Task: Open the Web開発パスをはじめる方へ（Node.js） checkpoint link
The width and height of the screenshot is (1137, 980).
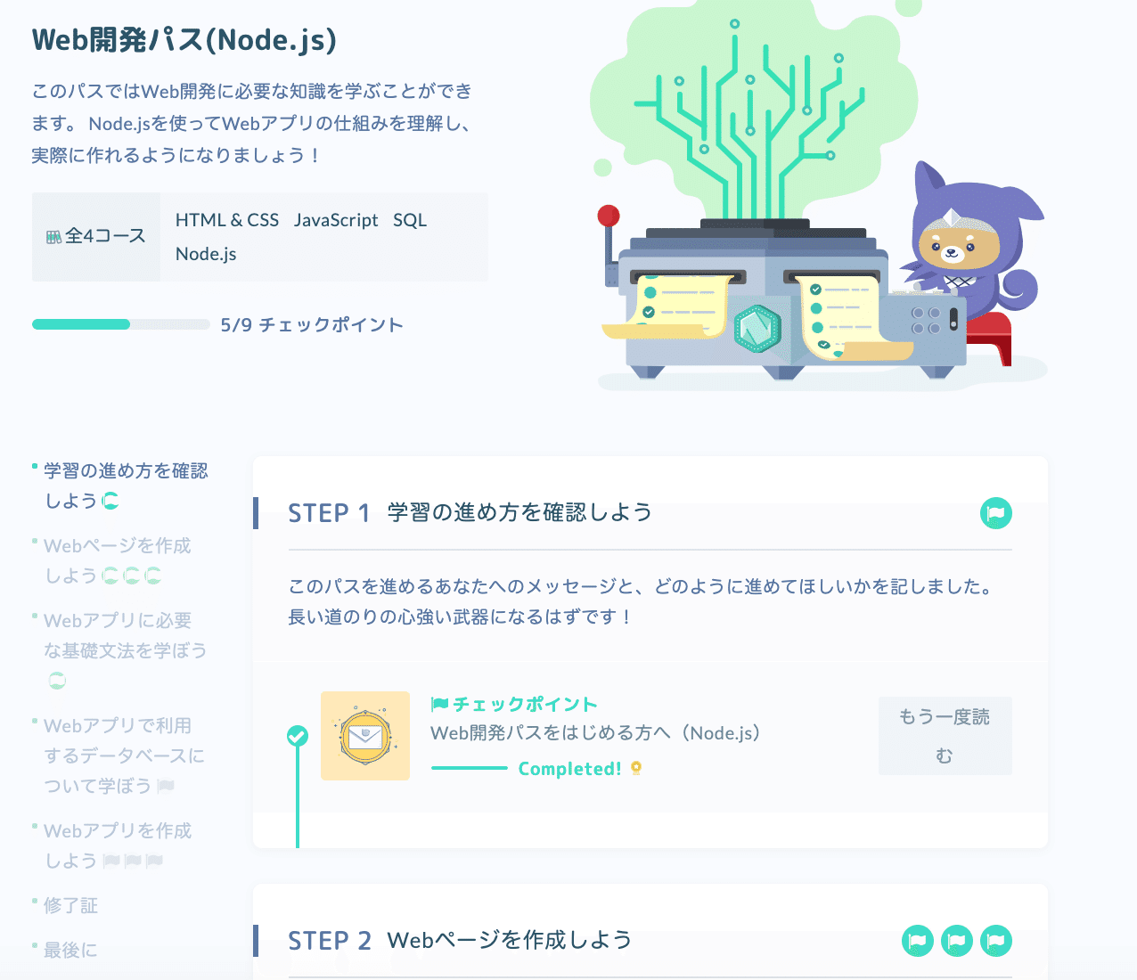Action: pos(595,733)
